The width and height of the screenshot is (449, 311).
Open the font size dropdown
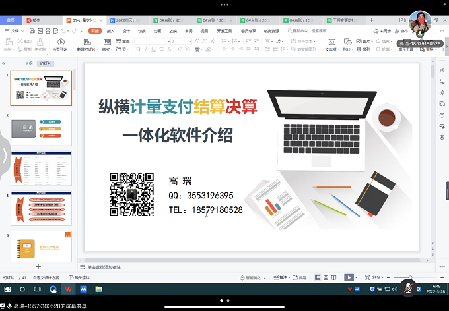click(x=190, y=42)
